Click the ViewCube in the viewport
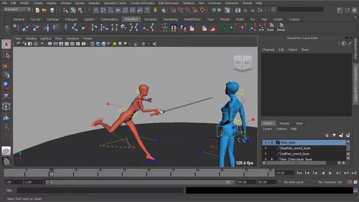 click(243, 62)
